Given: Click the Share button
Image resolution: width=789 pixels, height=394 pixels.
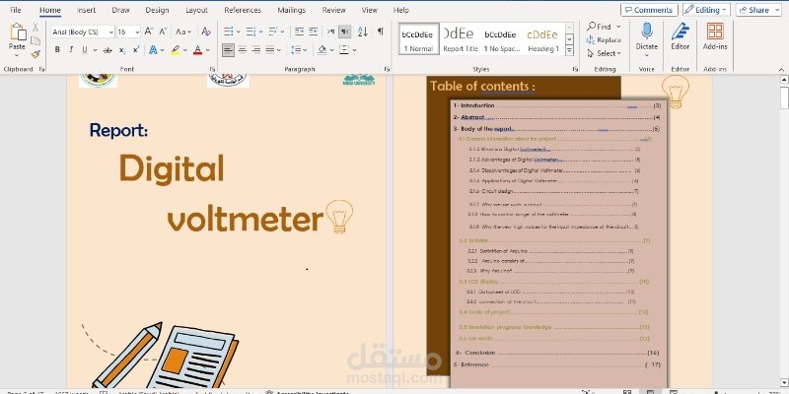Looking at the screenshot, I should coord(758,10).
